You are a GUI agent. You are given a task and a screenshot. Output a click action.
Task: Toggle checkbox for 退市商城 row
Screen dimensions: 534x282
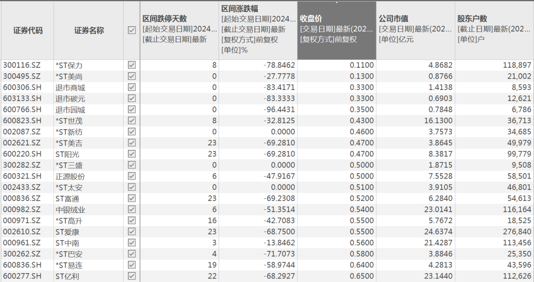132,87
